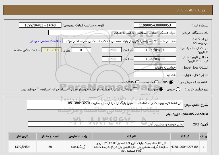Click the public announcement date field
The image size is (219, 155).
point(40,25)
